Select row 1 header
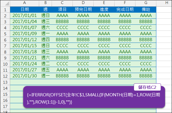172x113 pixels. [x=5, y=9]
